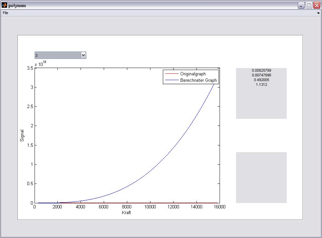Click the dropdown field showing value 3

coord(58,55)
